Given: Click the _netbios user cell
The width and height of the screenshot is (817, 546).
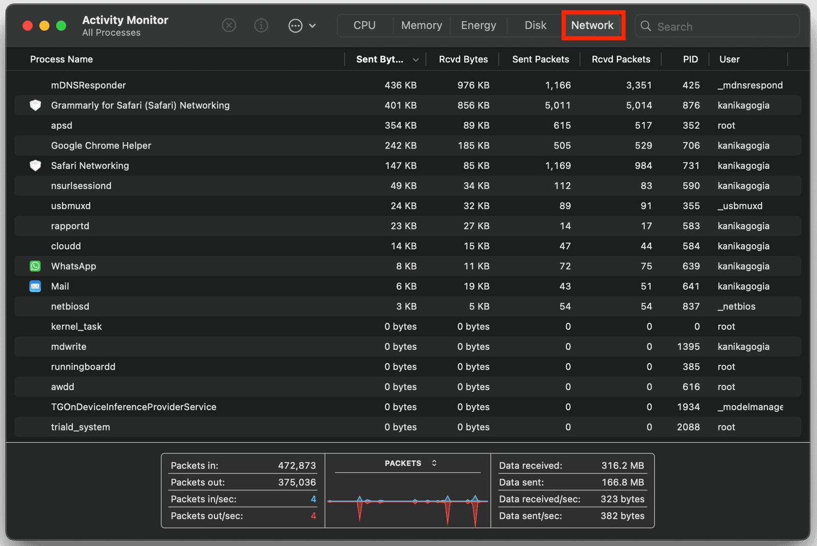Looking at the screenshot, I should [x=736, y=306].
